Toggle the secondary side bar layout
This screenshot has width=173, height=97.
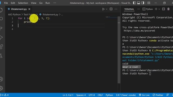pyautogui.click(x=143, y=3)
